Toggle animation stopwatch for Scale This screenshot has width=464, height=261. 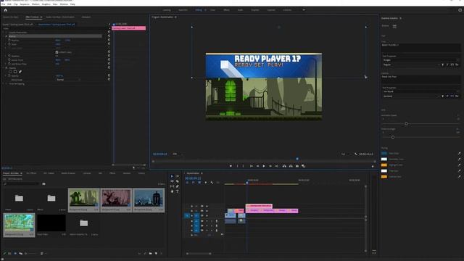pos(9,44)
